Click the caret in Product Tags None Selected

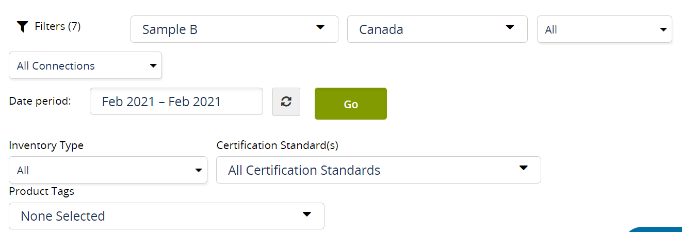coord(306,214)
